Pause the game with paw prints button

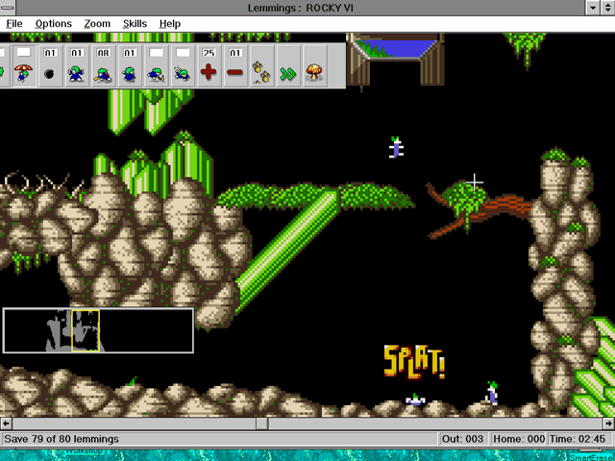pyautogui.click(x=261, y=65)
